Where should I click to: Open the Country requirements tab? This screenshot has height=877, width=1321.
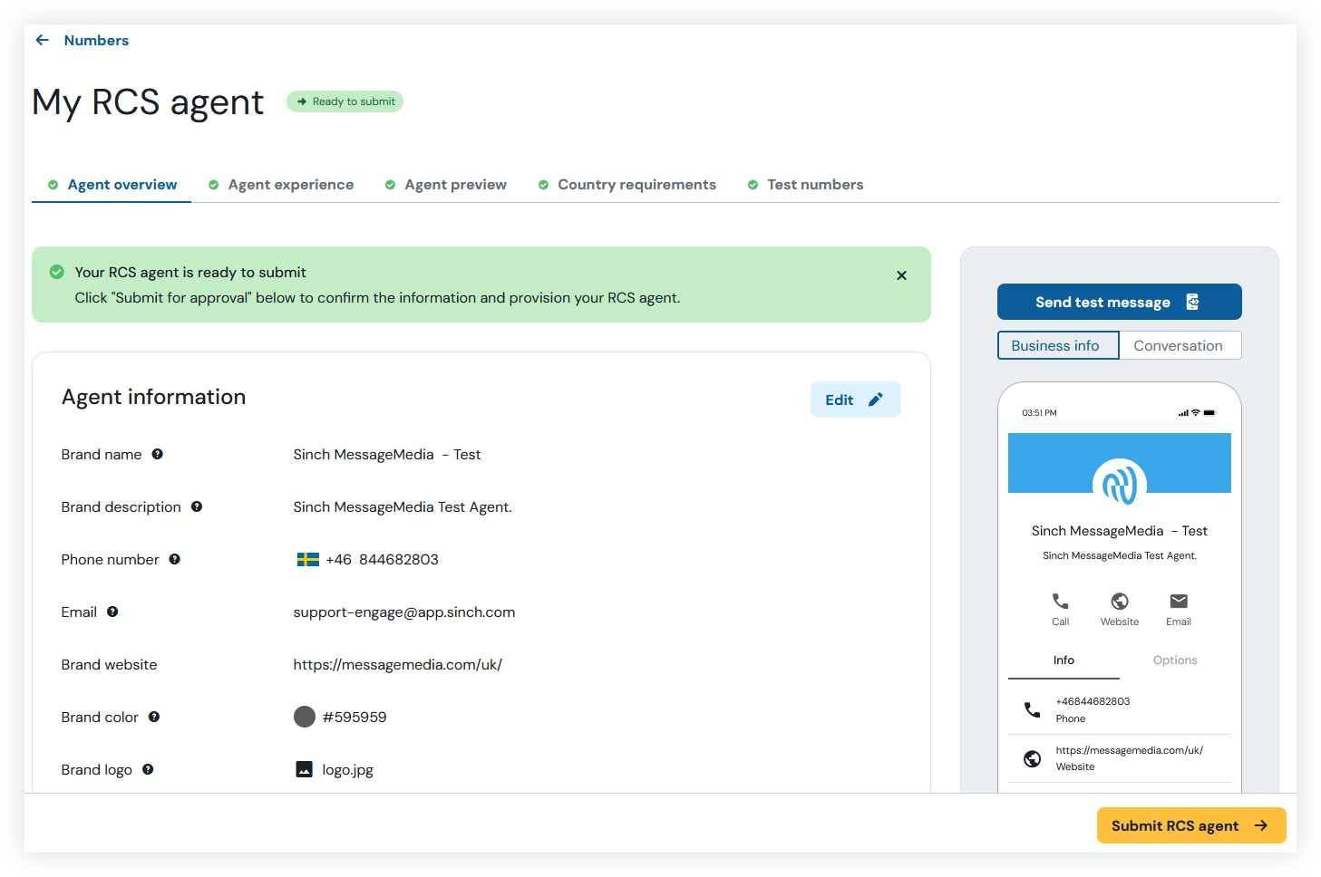coord(627,185)
